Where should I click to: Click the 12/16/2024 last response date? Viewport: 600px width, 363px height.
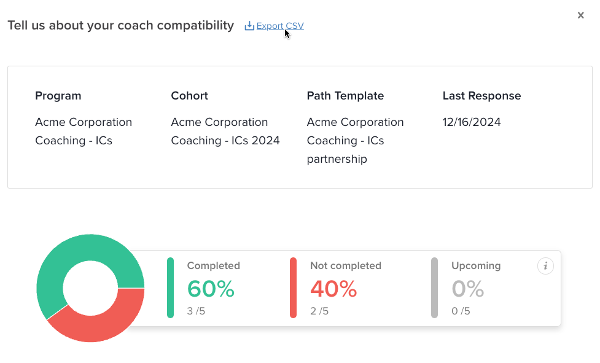472,122
